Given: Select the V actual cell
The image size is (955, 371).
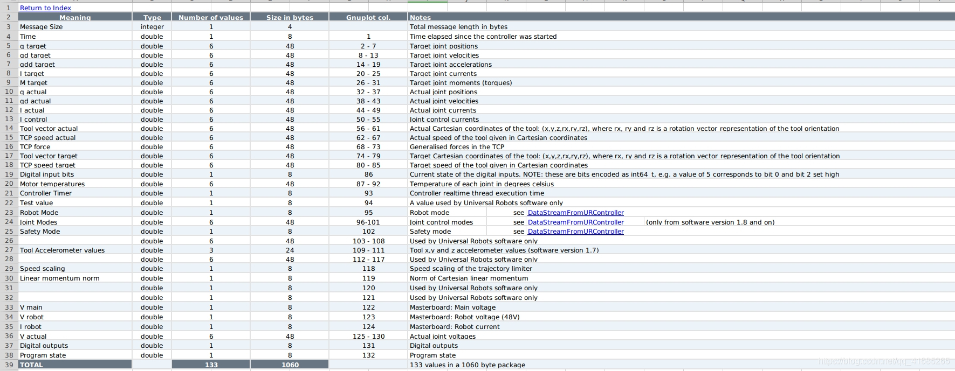Looking at the screenshot, I should [75, 337].
